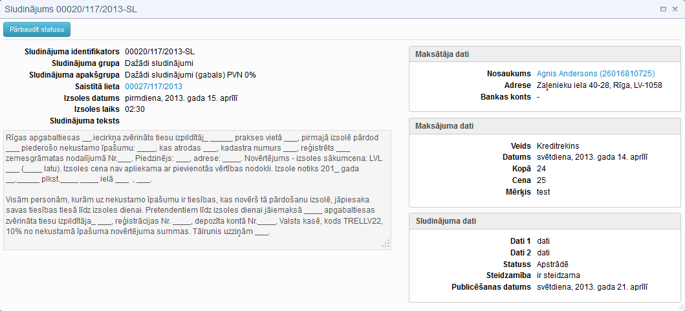Viewport: 685px width, 311px height.
Task: Click the window title Sludinājums 00020/117/2013-SL
Action: coord(71,9)
